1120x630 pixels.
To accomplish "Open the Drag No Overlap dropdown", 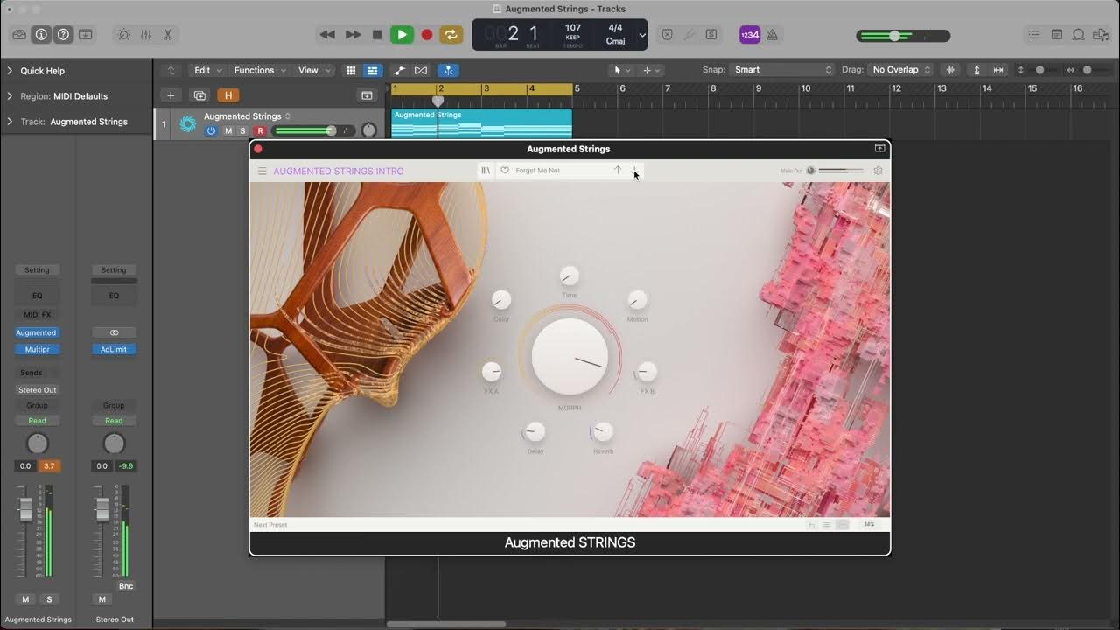I will click(x=901, y=70).
